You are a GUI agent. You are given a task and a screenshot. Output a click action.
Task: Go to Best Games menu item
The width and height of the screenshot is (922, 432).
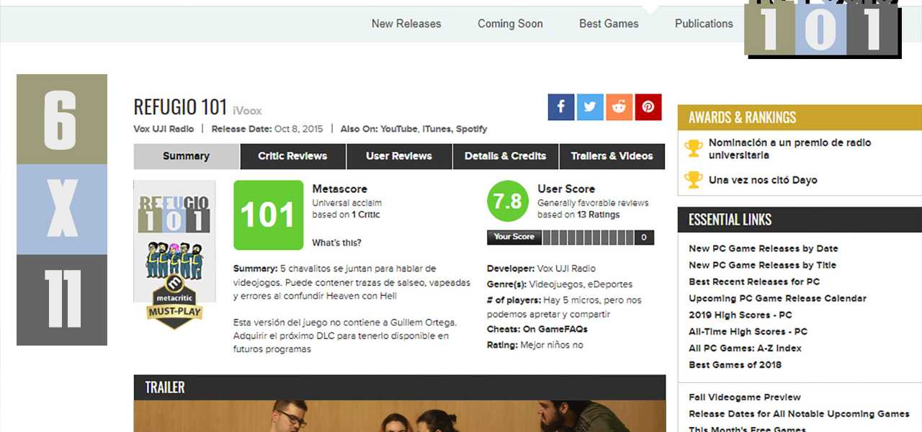coord(609,24)
